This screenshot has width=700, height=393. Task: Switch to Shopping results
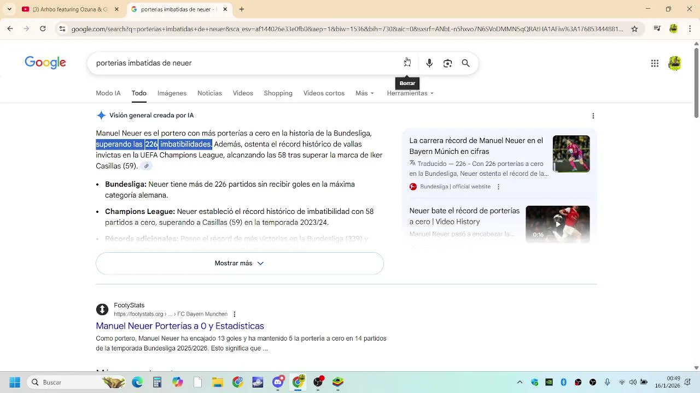tap(278, 93)
